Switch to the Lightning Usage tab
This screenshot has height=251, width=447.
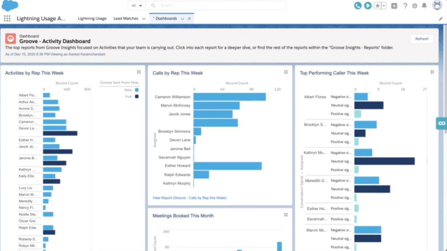tap(92, 18)
